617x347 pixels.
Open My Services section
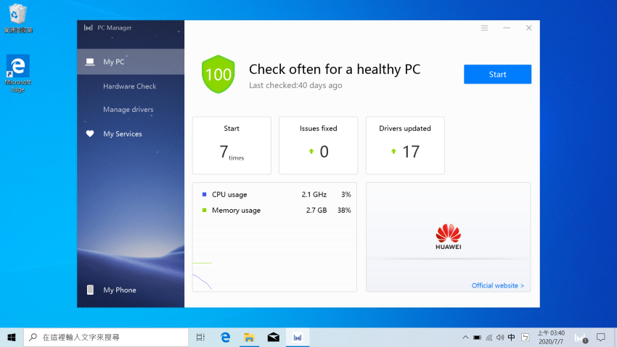[131, 134]
